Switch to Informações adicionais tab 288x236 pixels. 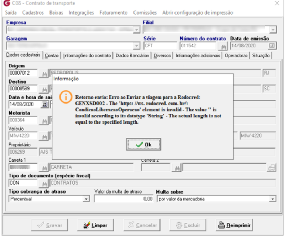198,55
